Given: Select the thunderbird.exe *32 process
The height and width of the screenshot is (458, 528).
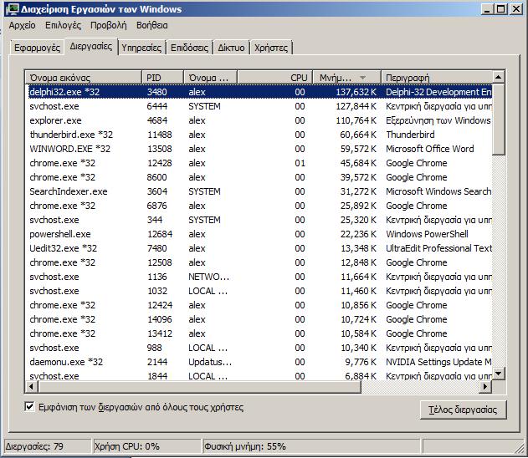Looking at the screenshot, I should point(259,135).
